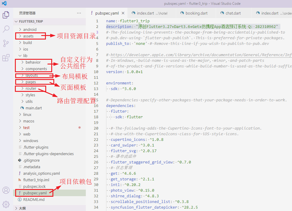
Task: Expand the outline section at bottom
Action: click(x=22, y=208)
